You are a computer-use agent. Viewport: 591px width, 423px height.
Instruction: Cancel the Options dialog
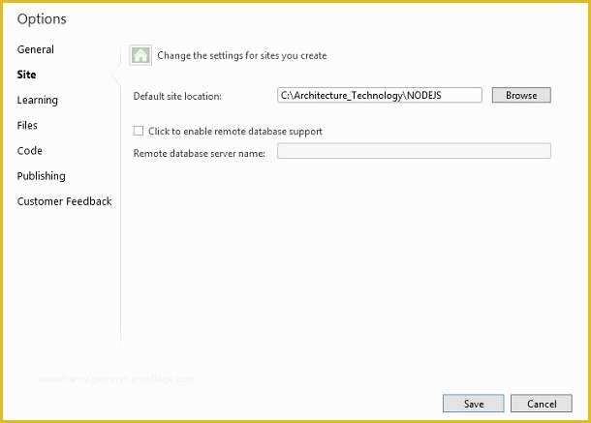pos(542,404)
